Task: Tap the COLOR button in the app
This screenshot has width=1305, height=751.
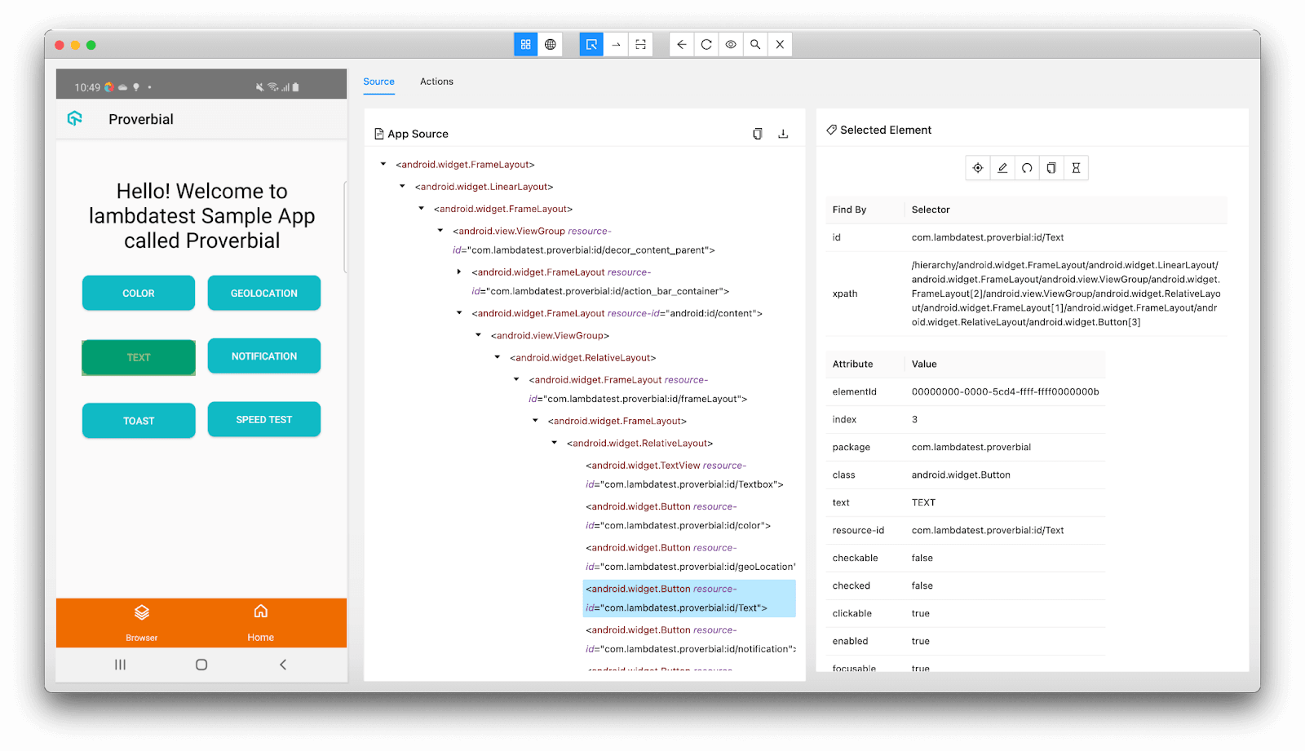Action: pos(139,293)
